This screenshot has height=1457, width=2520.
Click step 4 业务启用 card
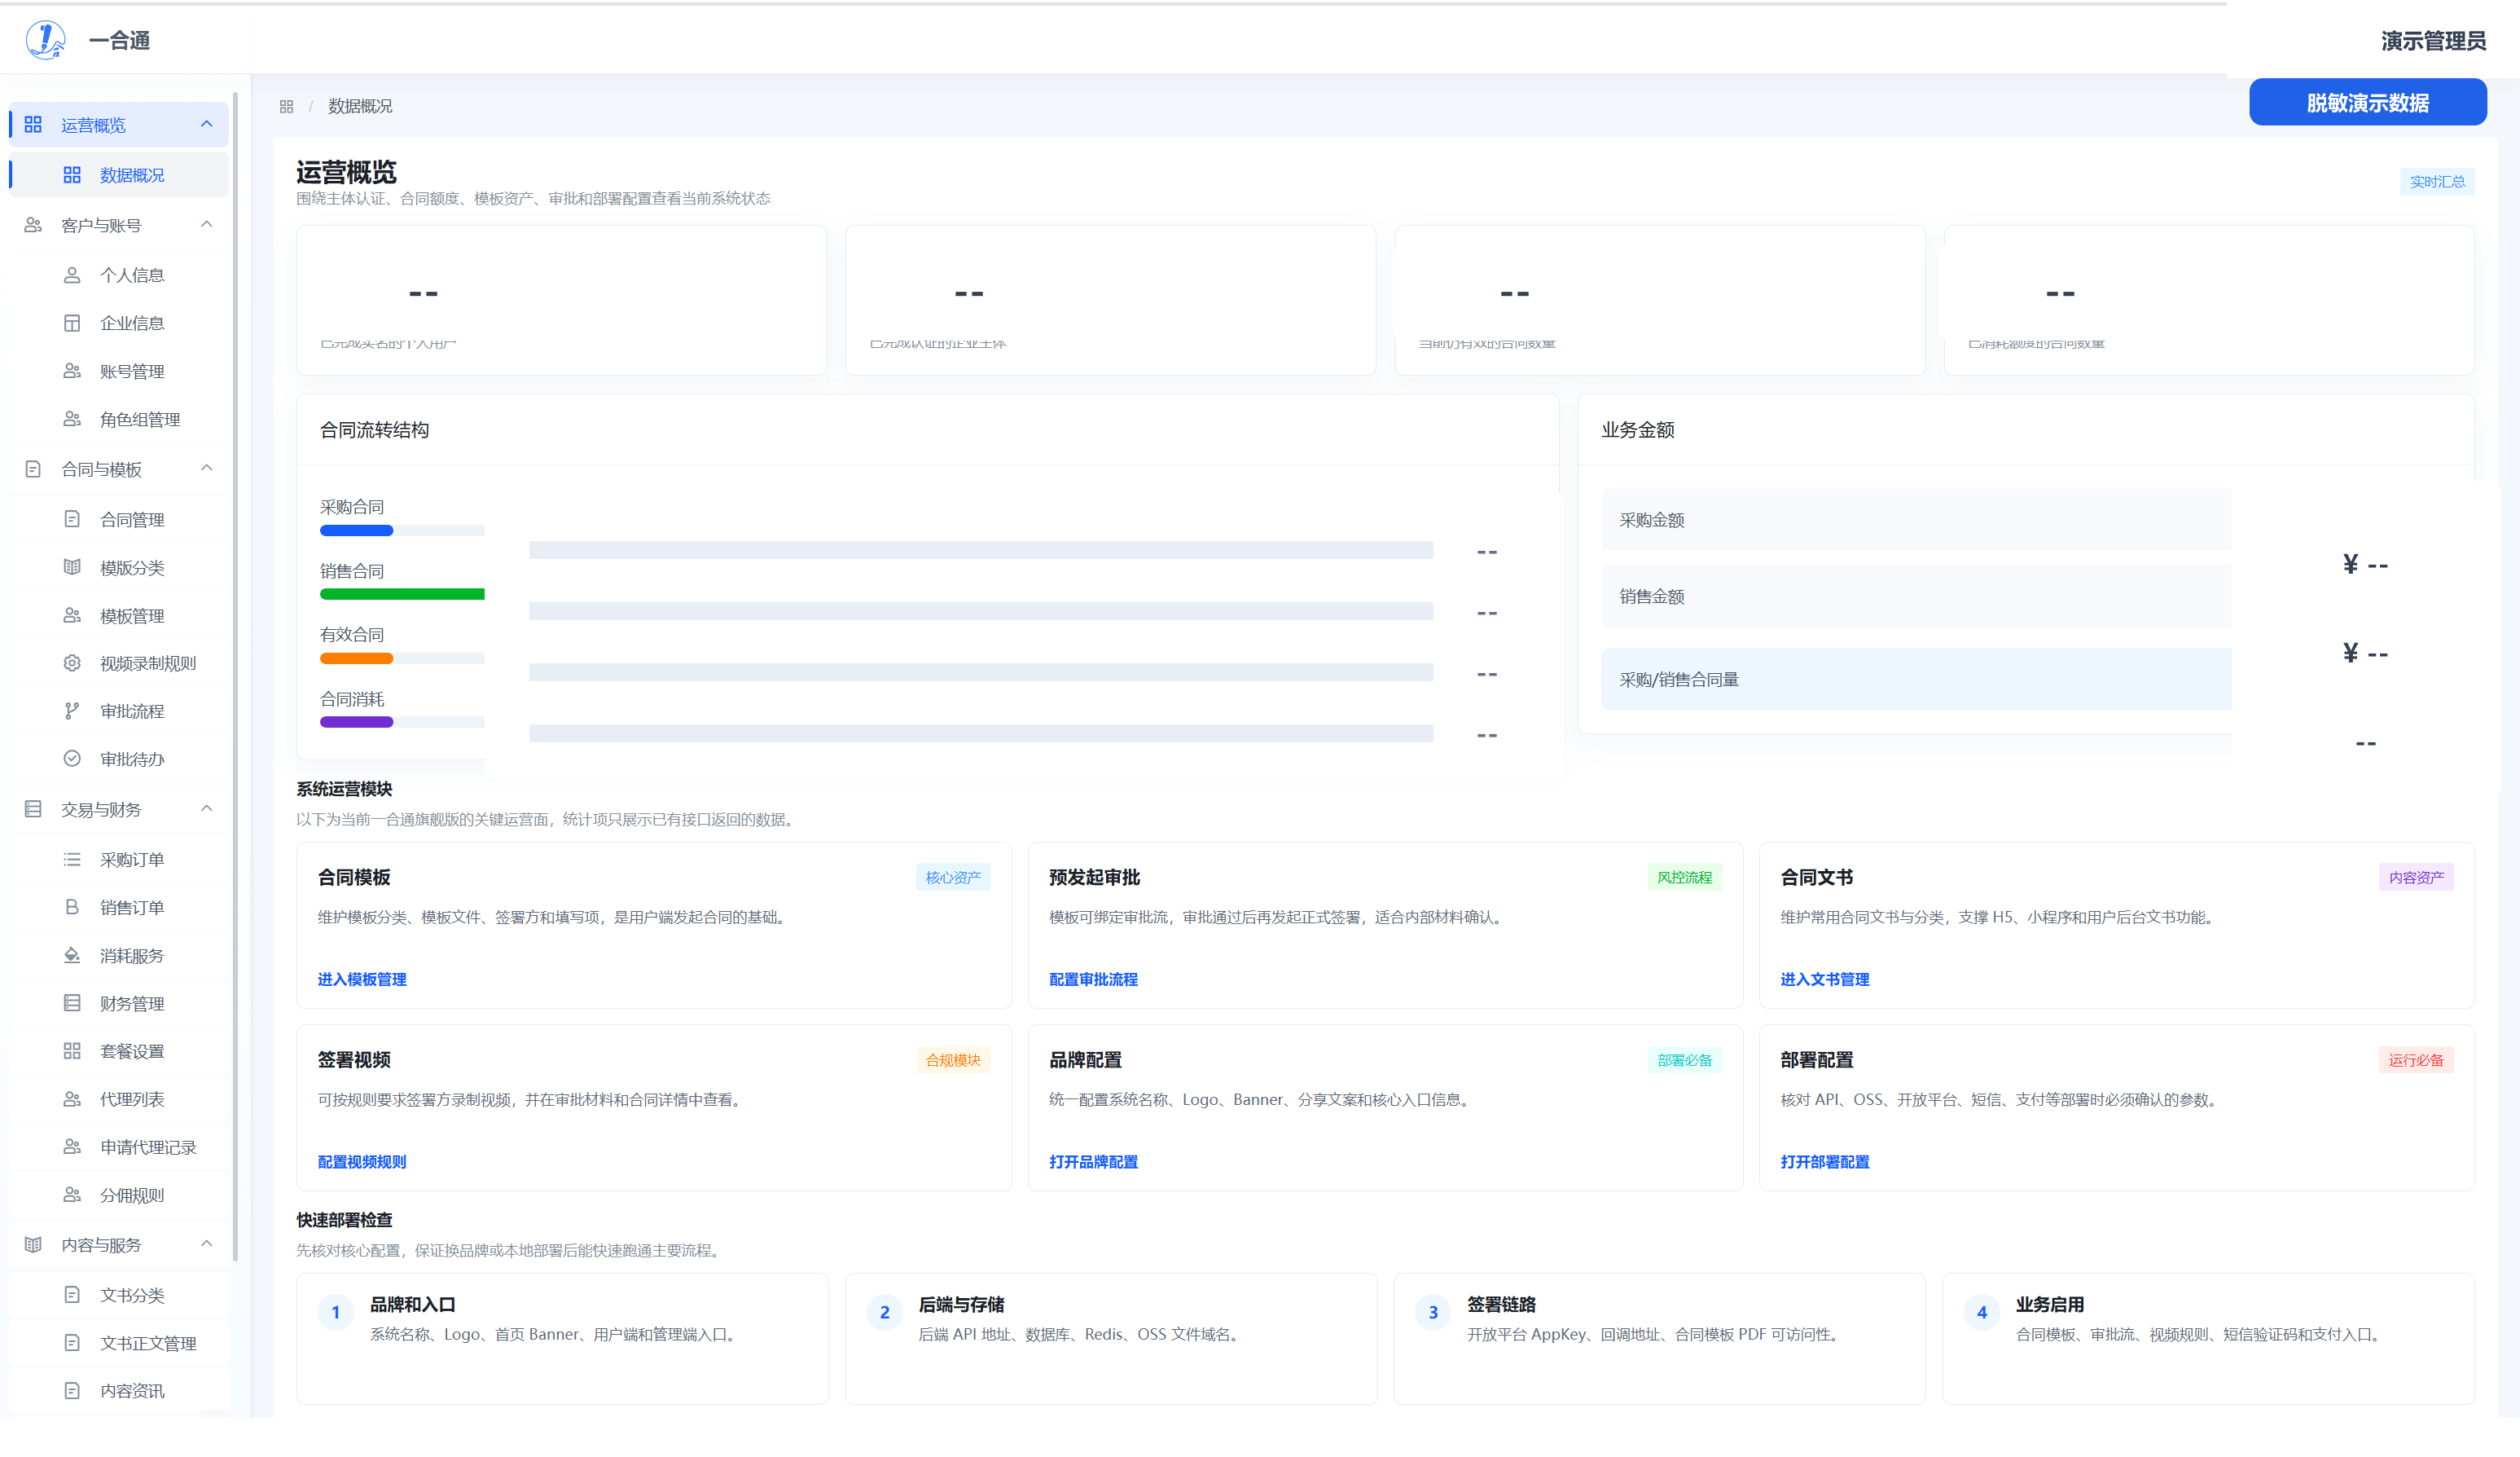2208,1339
